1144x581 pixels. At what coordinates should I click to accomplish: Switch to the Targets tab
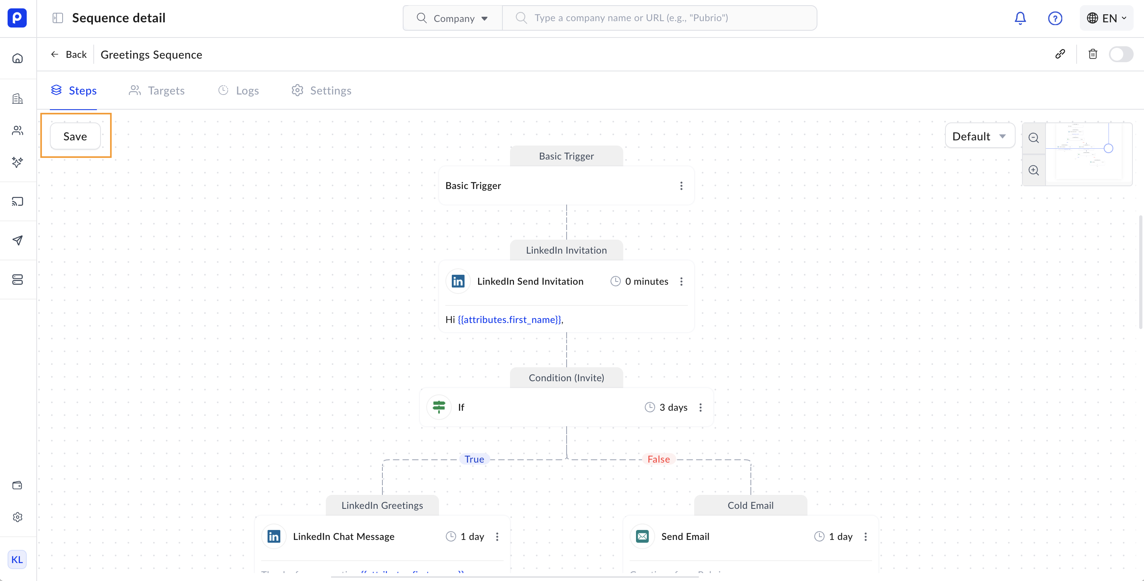157,91
